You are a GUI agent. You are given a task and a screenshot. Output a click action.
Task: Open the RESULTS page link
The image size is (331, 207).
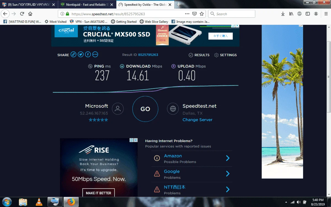click(x=199, y=55)
